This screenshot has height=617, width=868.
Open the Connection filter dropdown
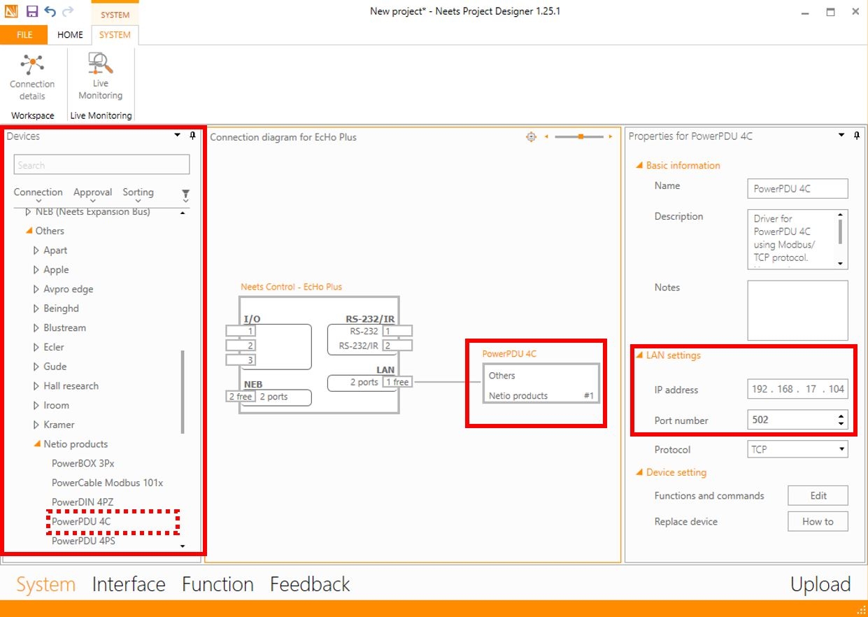tap(38, 195)
